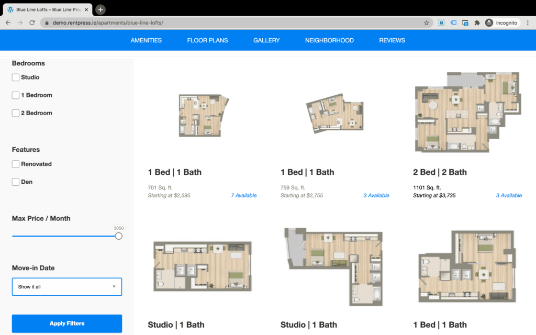Viewport: 536px width, 335px height.
Task: Click 3 Available under 759 Sq. ft.
Action: [376, 196]
